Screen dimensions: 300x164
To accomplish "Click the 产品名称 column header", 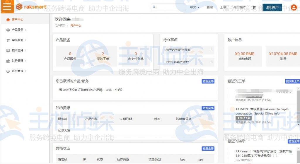I will 91,119.
